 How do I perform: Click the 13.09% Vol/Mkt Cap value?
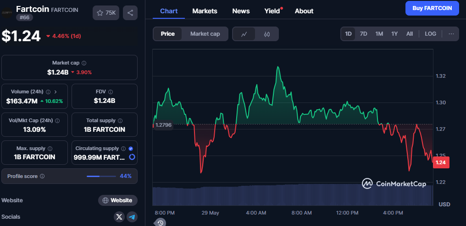tap(34, 129)
